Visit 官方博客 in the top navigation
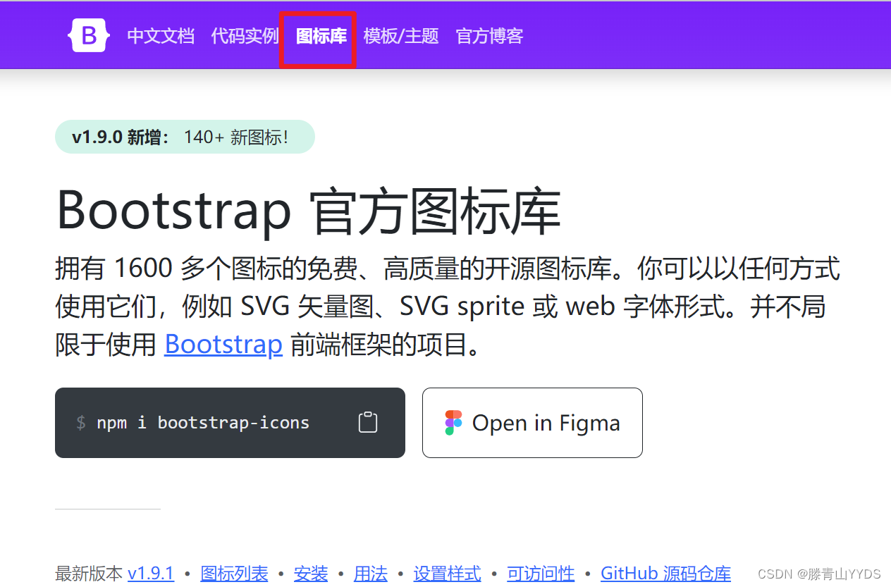Viewport: 891px width, 587px height. point(488,36)
